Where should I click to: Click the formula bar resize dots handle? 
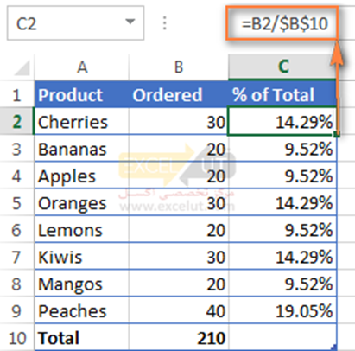point(164,23)
